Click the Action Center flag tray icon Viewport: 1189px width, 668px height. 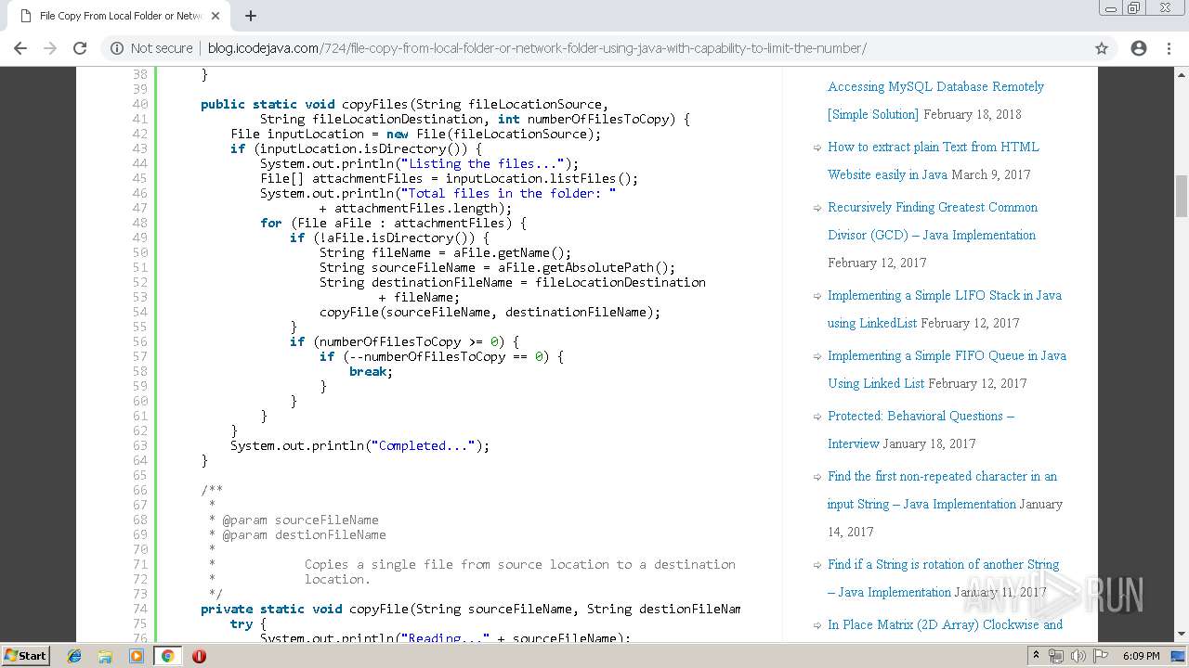tap(1100, 656)
